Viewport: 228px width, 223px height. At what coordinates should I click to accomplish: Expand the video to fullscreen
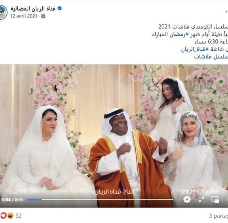coord(201,199)
